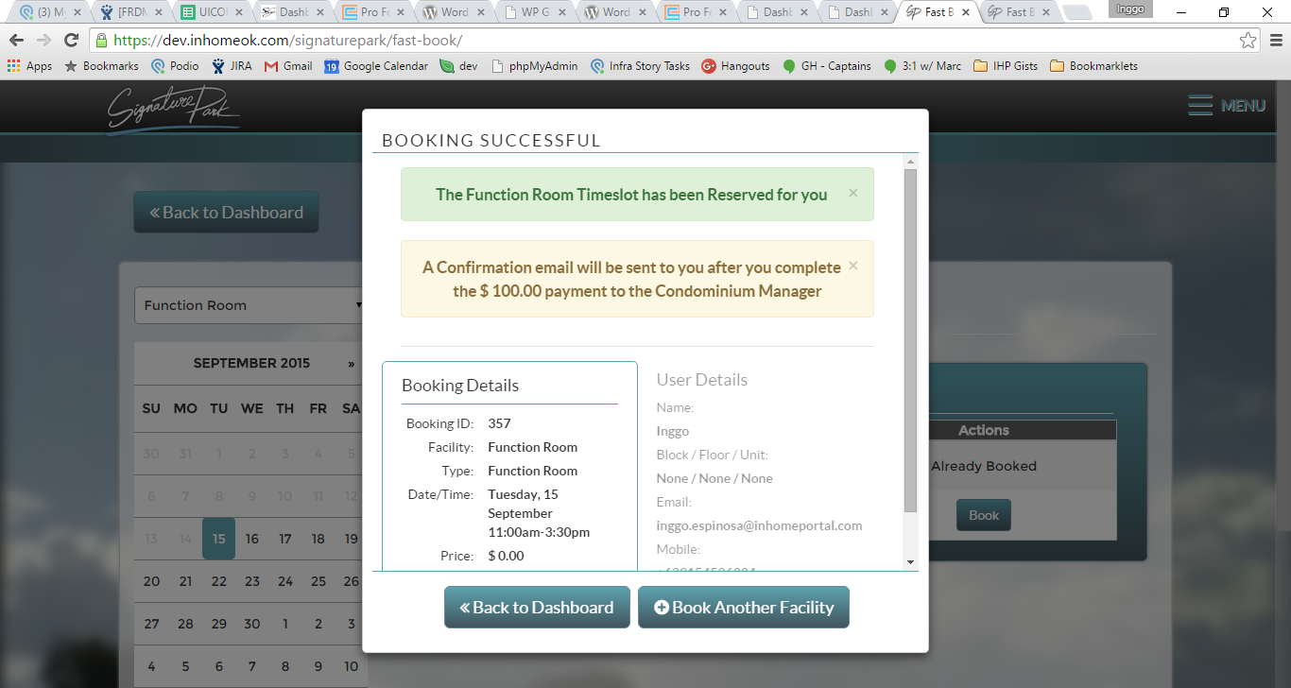Click the Actions column header
The image size is (1291, 688).
984,430
